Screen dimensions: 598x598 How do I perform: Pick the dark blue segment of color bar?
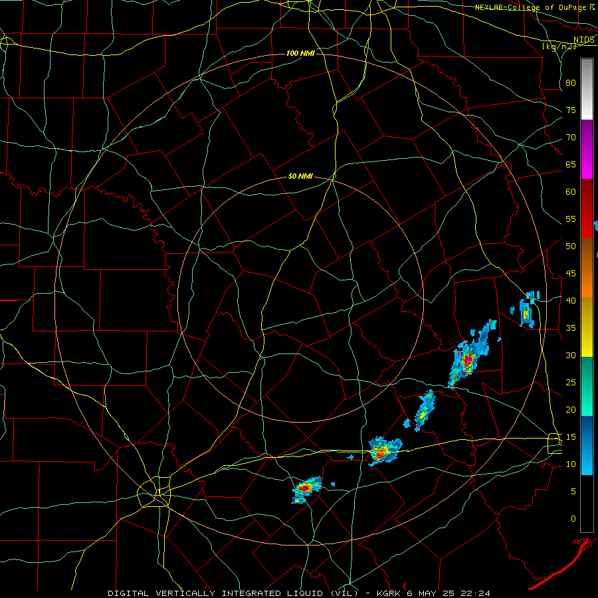pyautogui.click(x=587, y=445)
